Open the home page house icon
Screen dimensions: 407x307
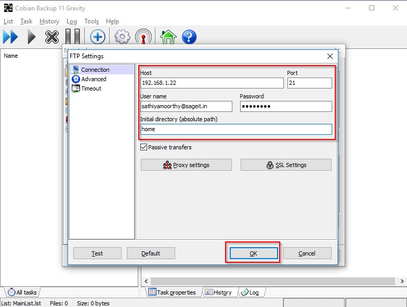[168, 37]
